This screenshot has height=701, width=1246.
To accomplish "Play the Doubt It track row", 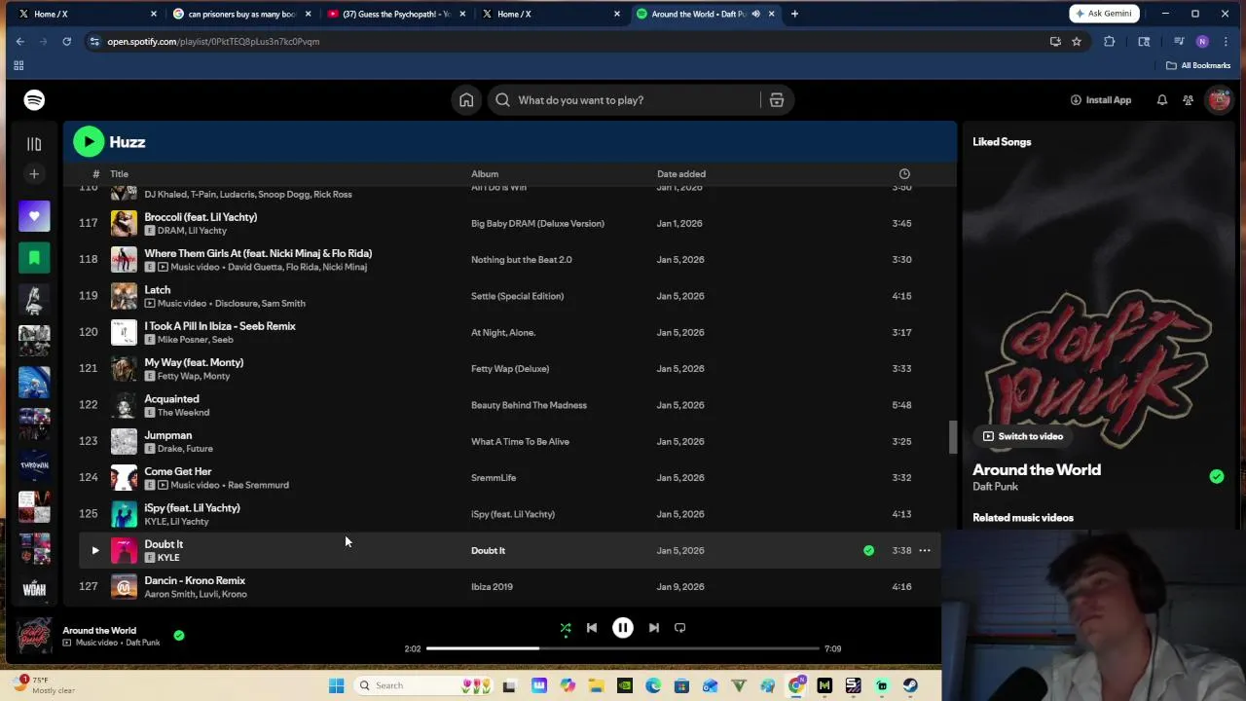I will [94, 551].
